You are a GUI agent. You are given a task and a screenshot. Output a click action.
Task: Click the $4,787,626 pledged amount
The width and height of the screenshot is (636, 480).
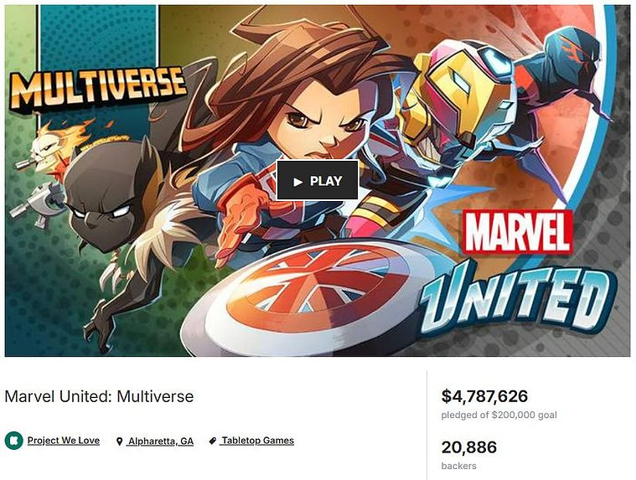click(484, 396)
